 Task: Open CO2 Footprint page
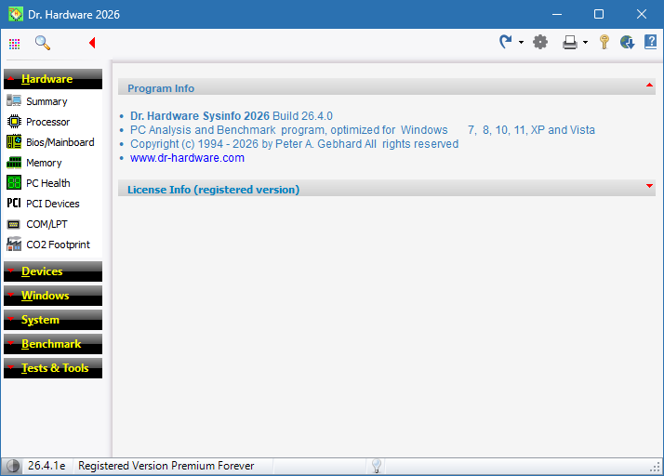point(58,245)
